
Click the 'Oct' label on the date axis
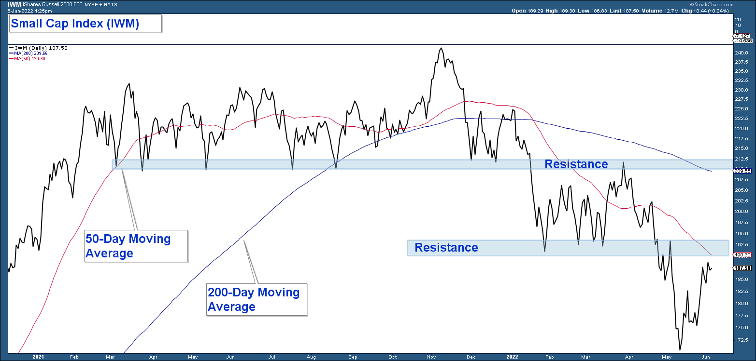pyautogui.click(x=392, y=357)
